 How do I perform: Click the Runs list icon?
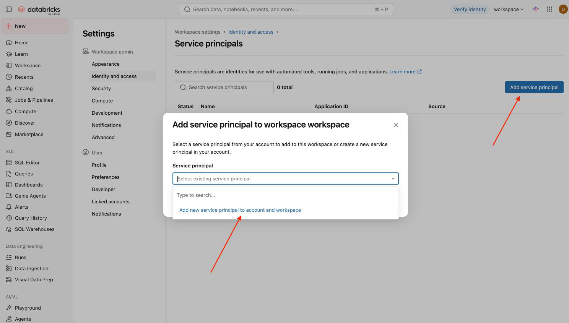[x=9, y=257]
